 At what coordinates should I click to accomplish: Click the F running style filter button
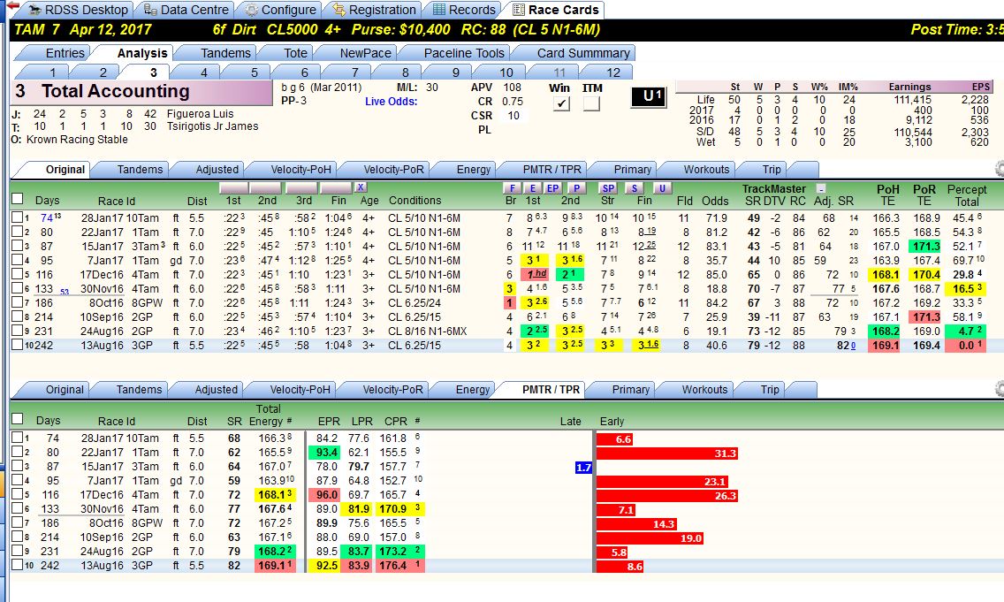point(512,187)
